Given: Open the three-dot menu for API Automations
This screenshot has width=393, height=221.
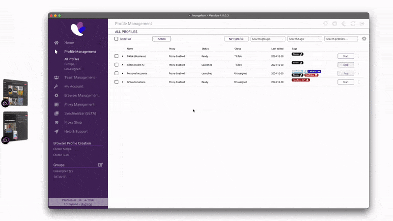Looking at the screenshot, I should coord(359,82).
